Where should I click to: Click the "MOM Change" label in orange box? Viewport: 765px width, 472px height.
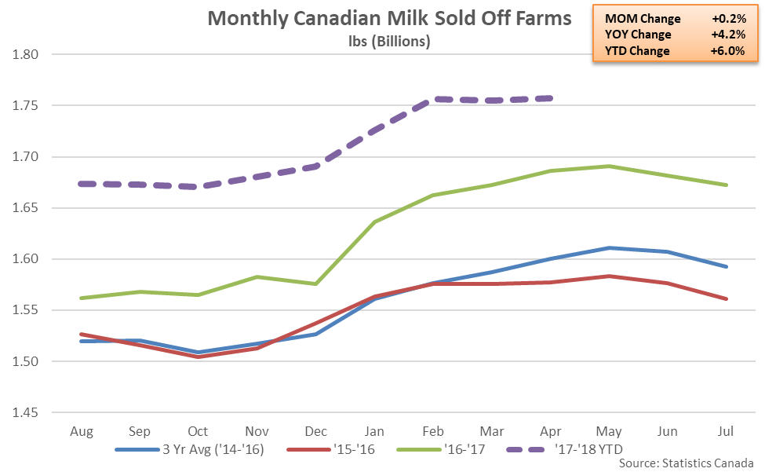(x=643, y=18)
